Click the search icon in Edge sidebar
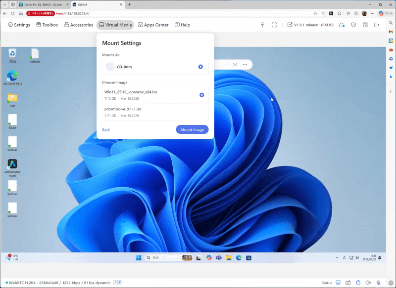This screenshot has width=396, height=288. (x=391, y=23)
